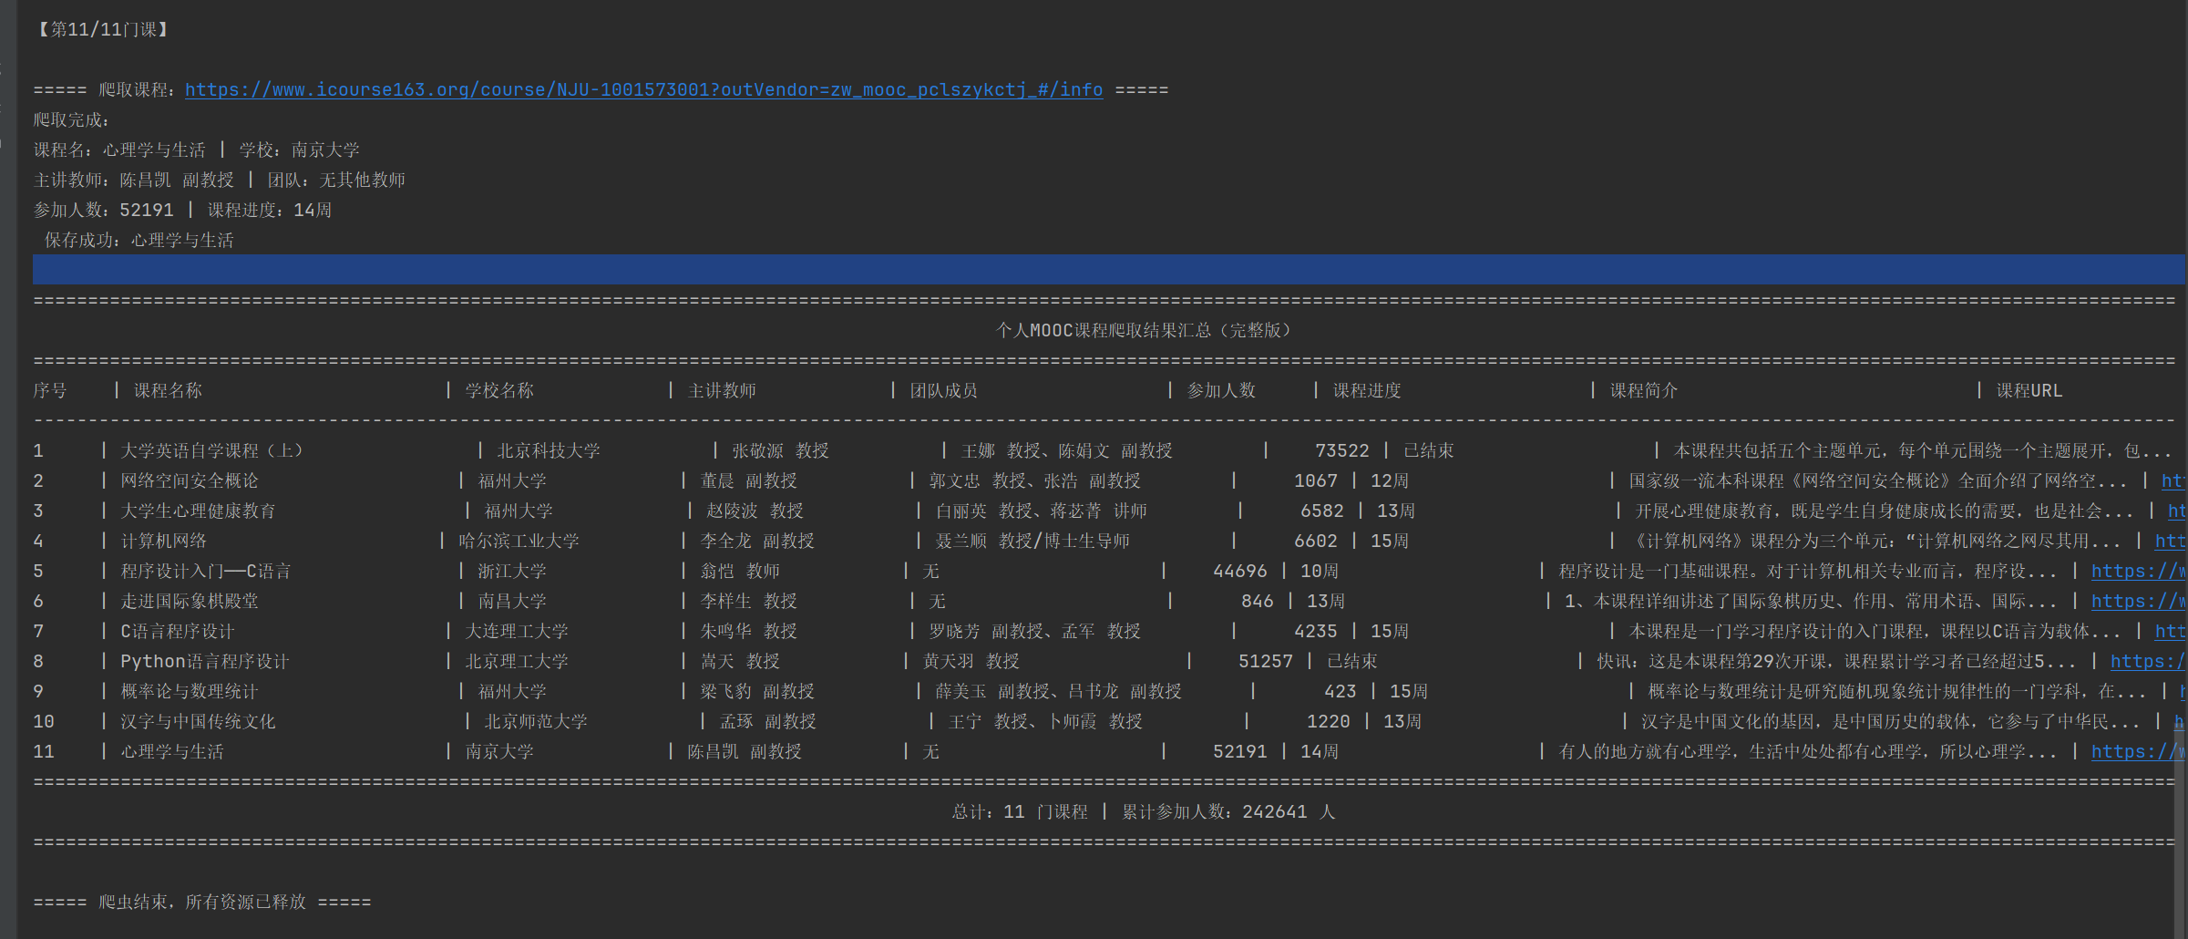
Task: Click the 课程名称 column header
Action: tap(168, 390)
